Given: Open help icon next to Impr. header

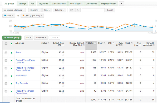Looking at the screenshot, I should pyautogui.click(x=105, y=43).
